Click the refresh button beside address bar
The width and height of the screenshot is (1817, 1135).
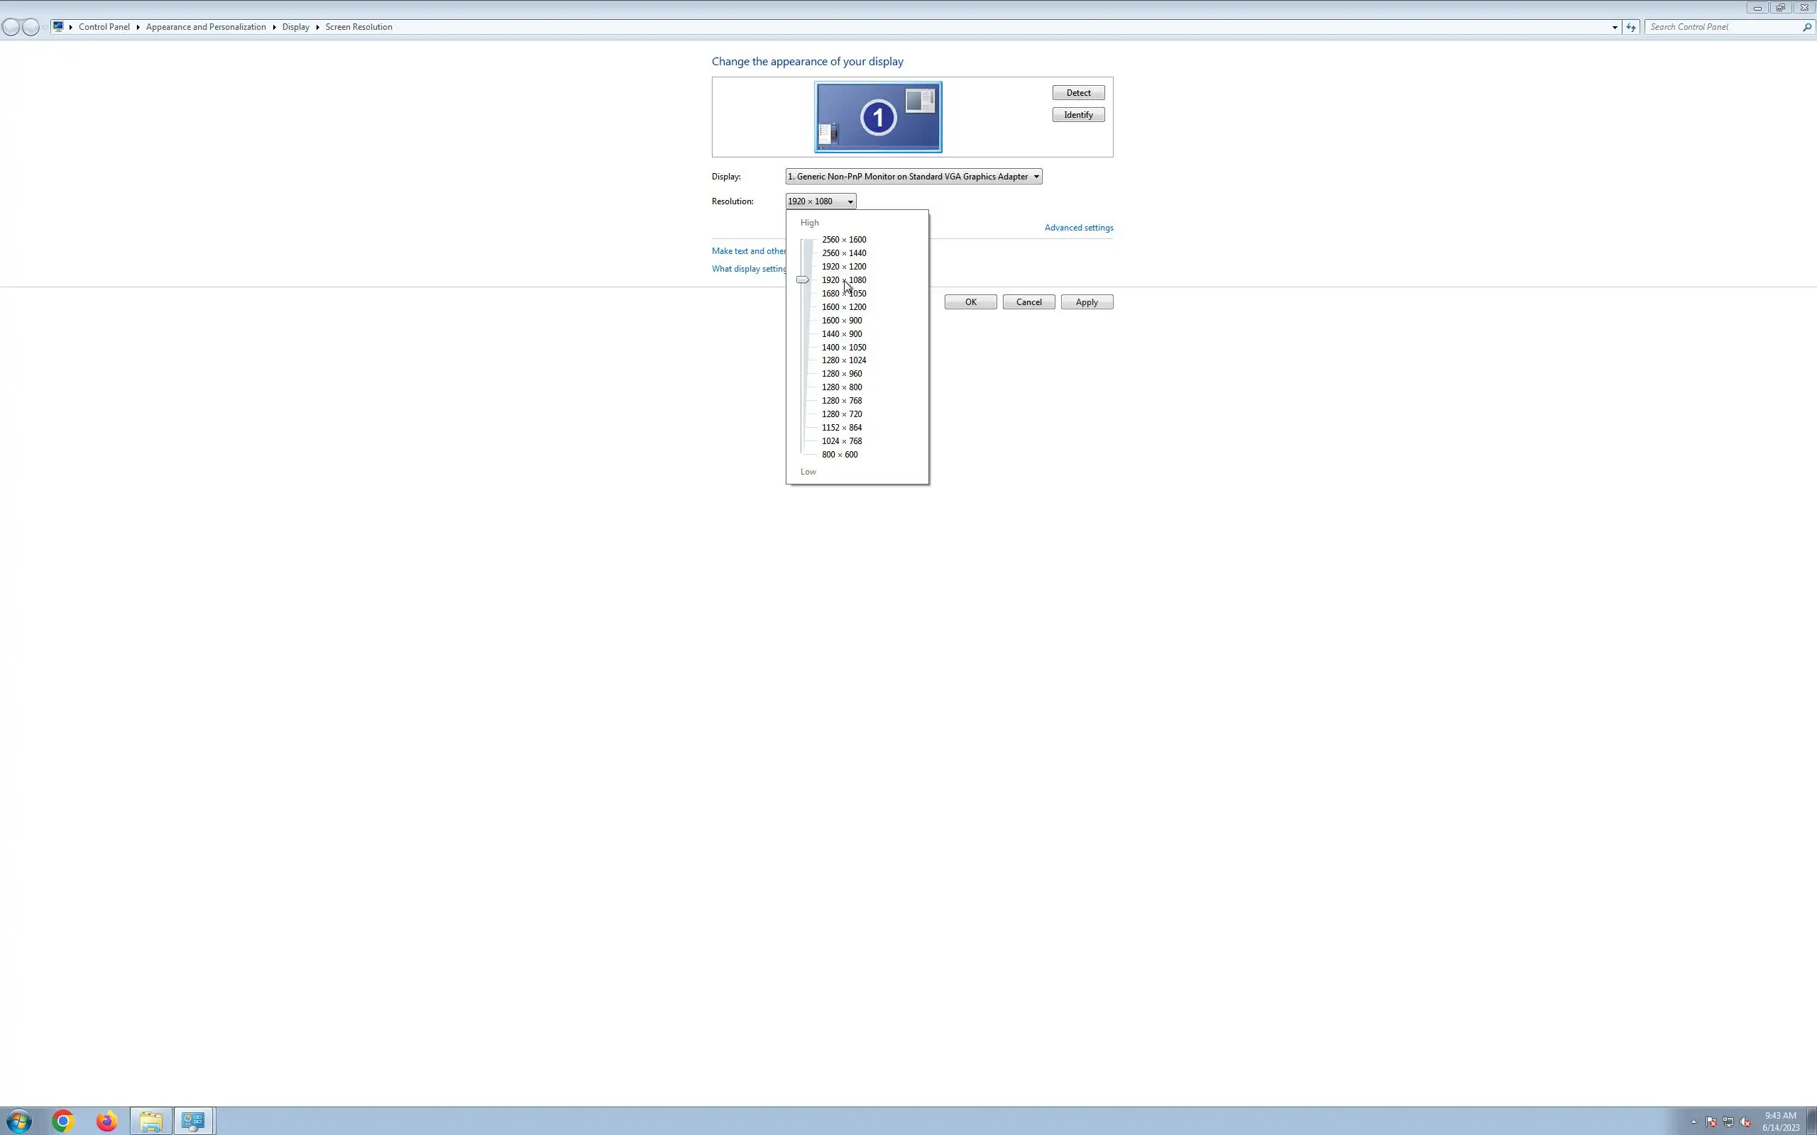tap(1631, 27)
